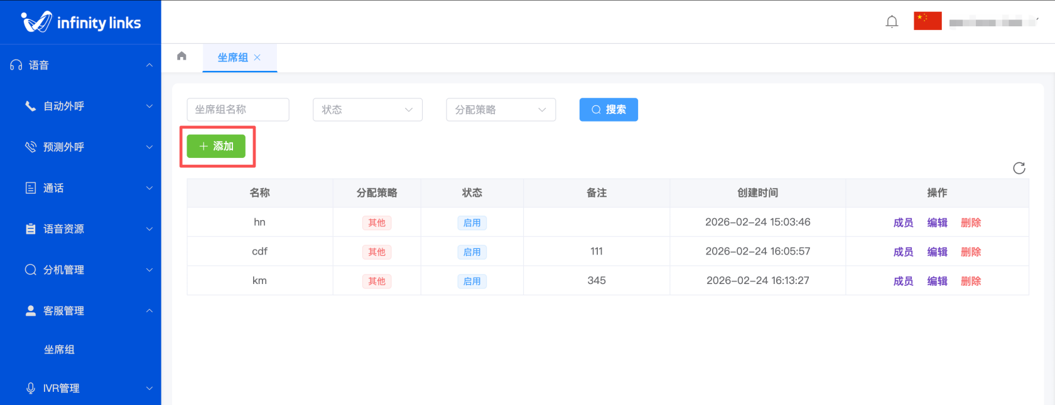The height and width of the screenshot is (405, 1055).
Task: Expand the 预测外呼 sidebar menu
Action: pyautogui.click(x=80, y=147)
